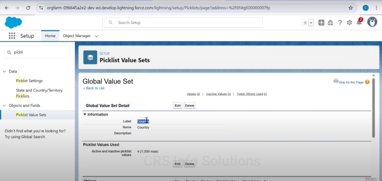The height and width of the screenshot is (181, 382).
Task: Click the page vertical scrollbar
Action: 373,108
